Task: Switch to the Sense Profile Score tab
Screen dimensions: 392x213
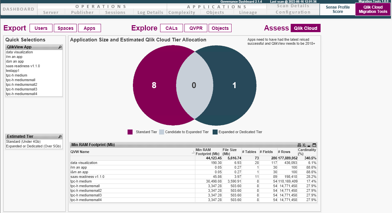Action: click(x=337, y=9)
